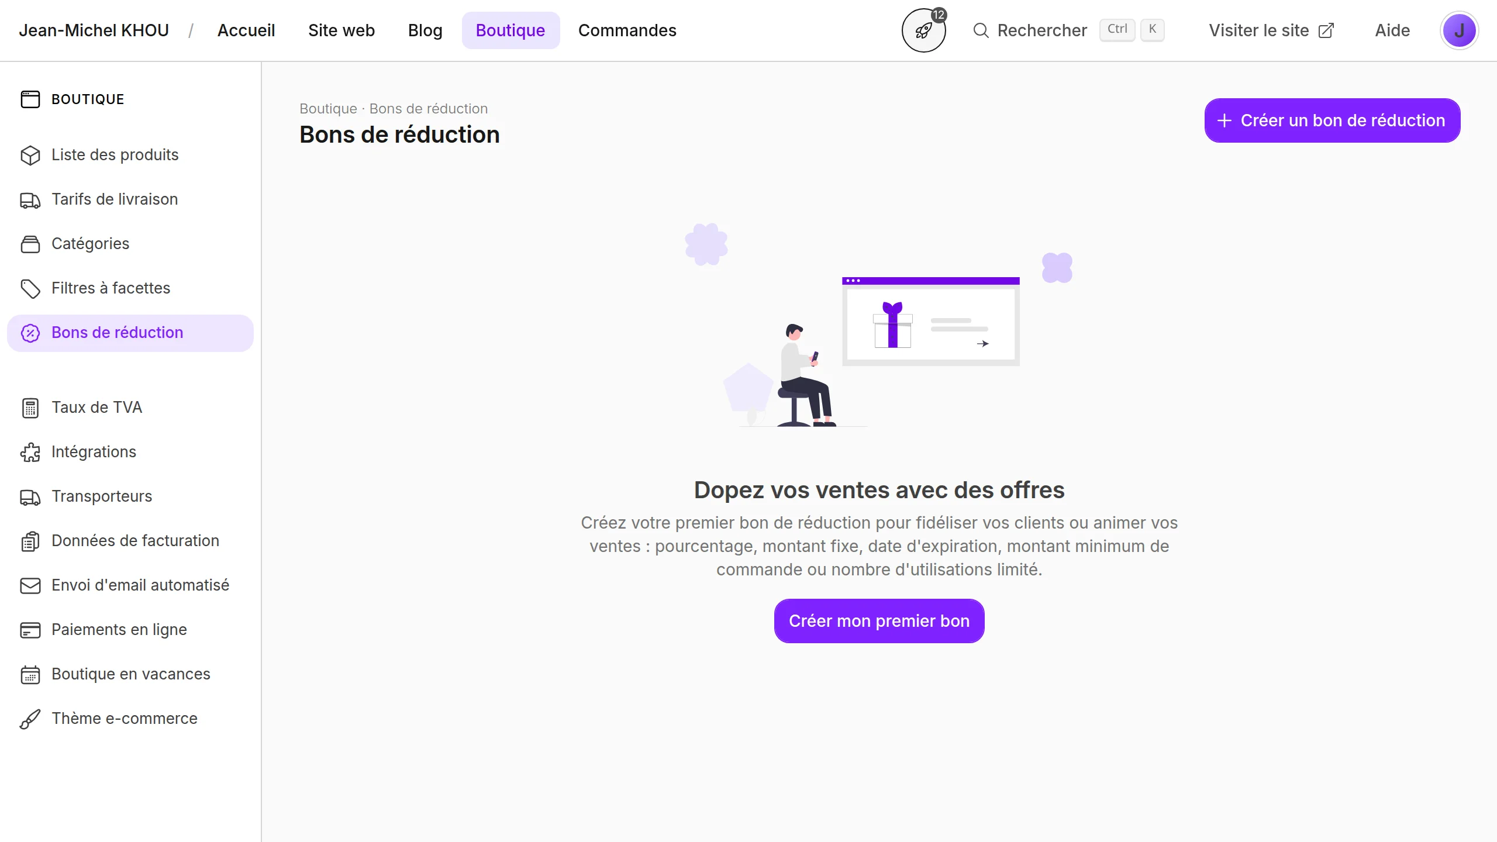Screen dimensions: 1497x842
Task: Select Paiements en ligne in sidebar
Action: (119, 630)
